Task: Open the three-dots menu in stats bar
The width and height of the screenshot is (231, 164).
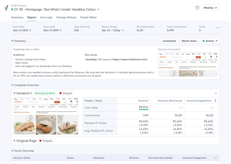Action: (218, 28)
